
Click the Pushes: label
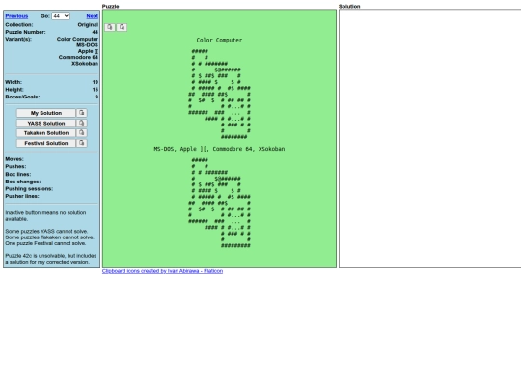(x=15, y=166)
